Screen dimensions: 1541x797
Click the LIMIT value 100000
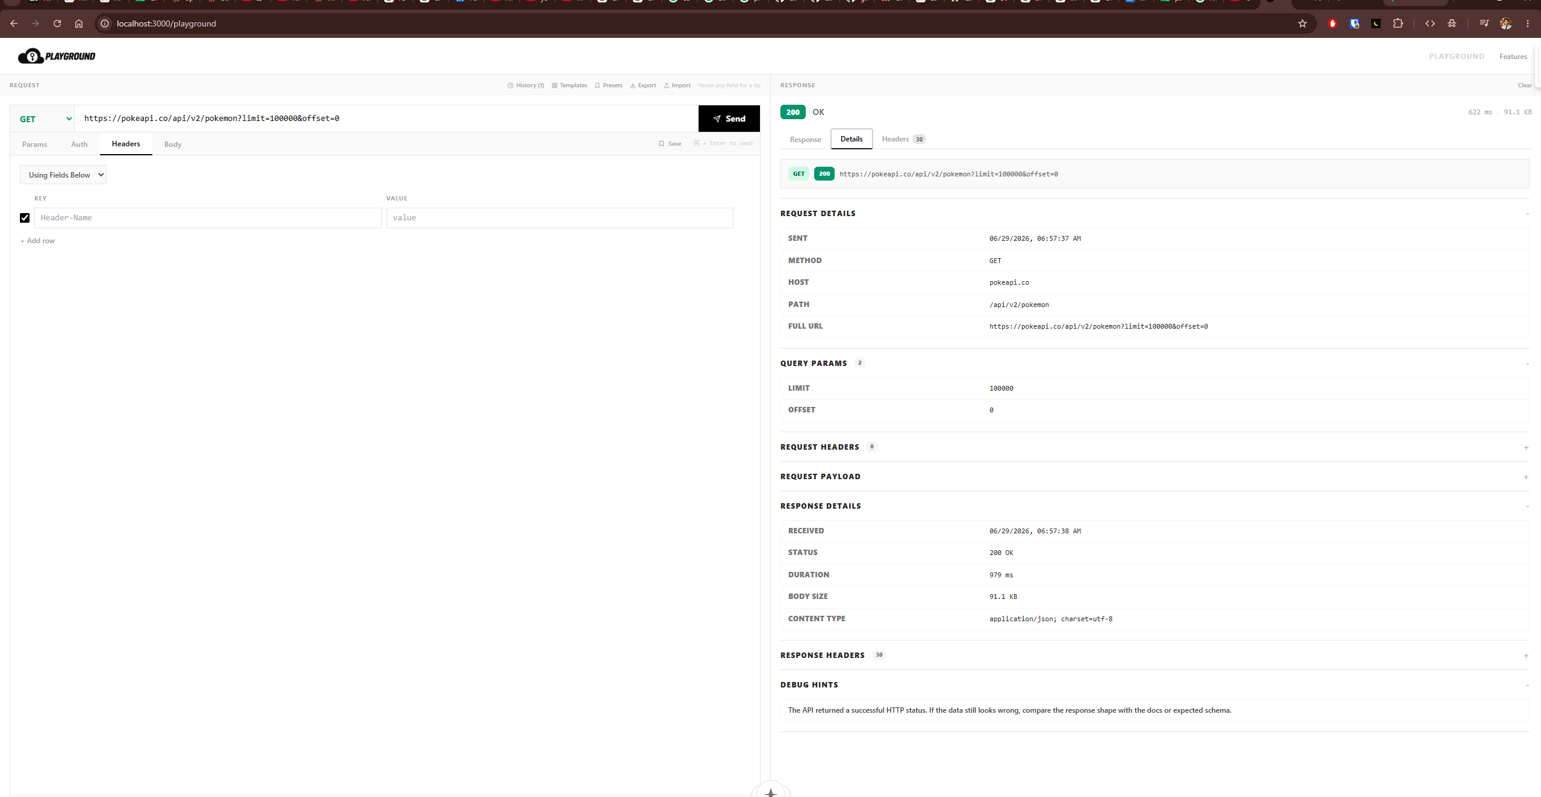(1001, 389)
